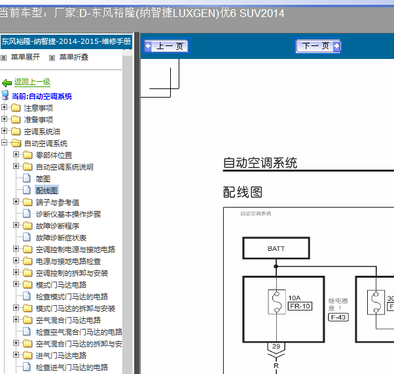Expand the 自动空调系统说明 node

click(x=16, y=166)
